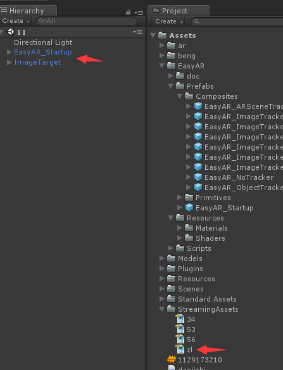The width and height of the screenshot is (283, 370).
Task: Collapse the StreamingAssets folder
Action: tap(162, 309)
